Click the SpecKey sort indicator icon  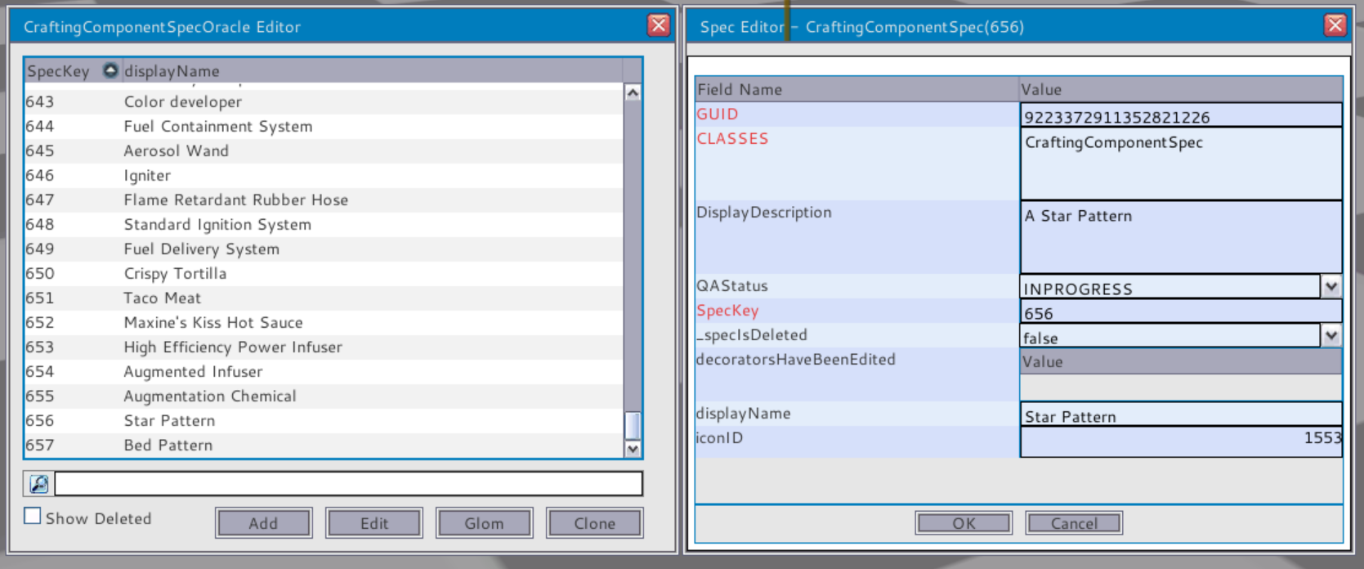(x=110, y=70)
